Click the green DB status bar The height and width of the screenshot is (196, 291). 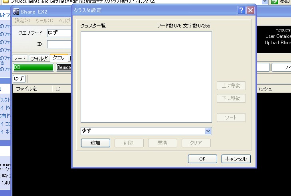(x=34, y=68)
